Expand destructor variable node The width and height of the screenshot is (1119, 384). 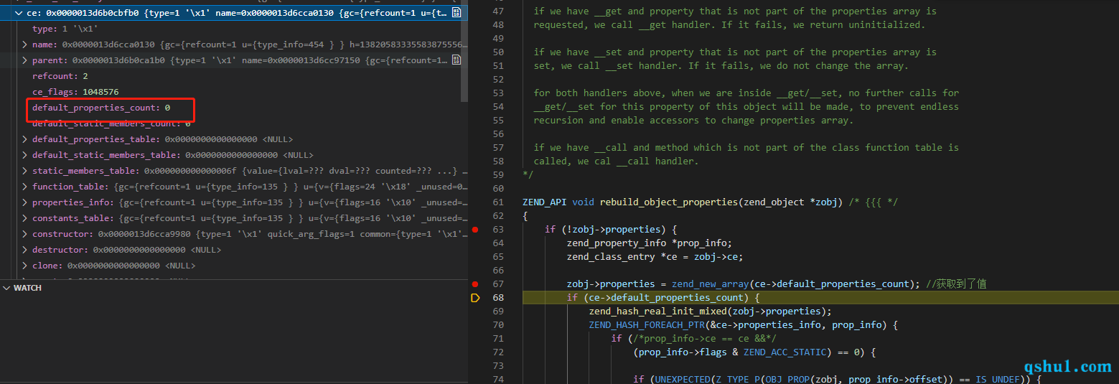pos(25,250)
